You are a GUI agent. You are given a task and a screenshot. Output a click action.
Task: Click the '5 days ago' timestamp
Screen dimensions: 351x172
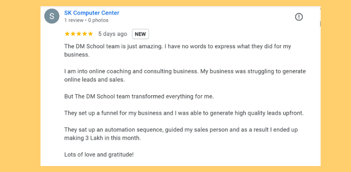pos(113,34)
